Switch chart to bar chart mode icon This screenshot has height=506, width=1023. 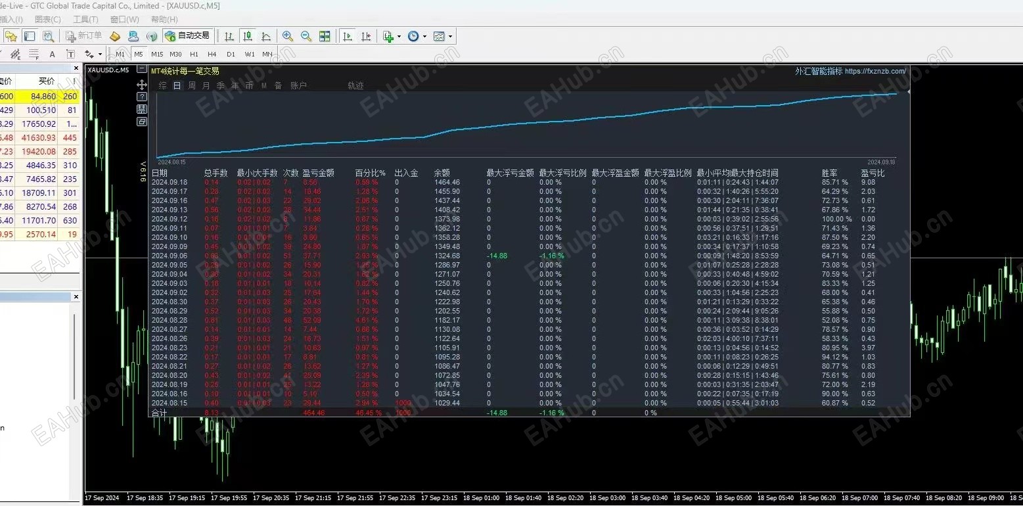pyautogui.click(x=229, y=36)
